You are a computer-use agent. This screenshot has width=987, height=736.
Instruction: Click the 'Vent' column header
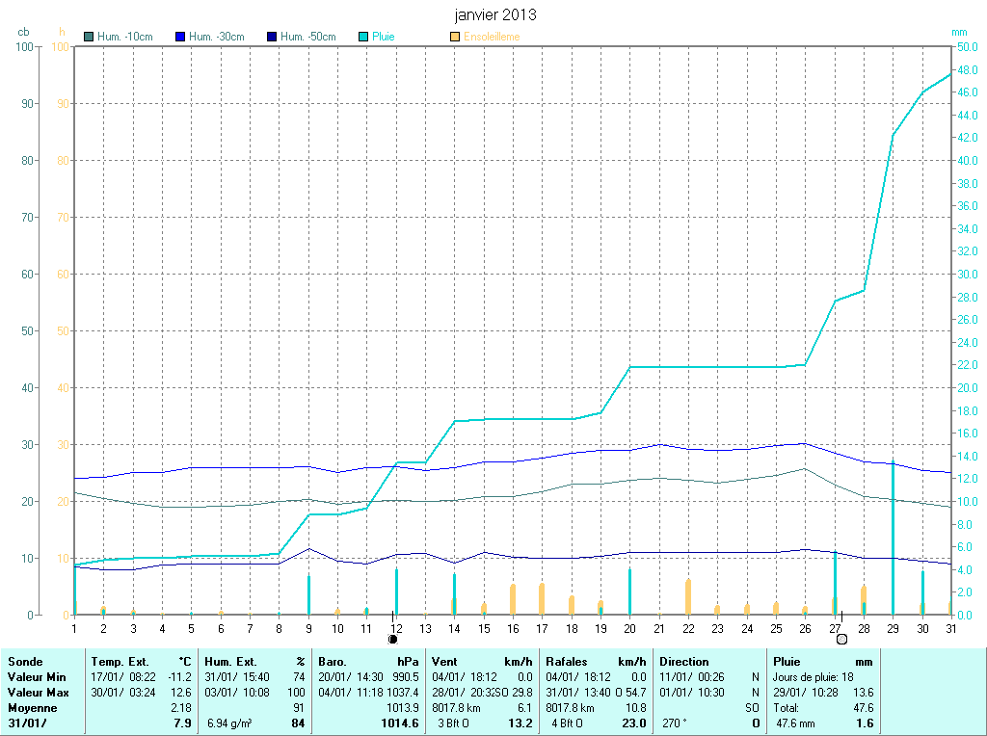click(445, 662)
